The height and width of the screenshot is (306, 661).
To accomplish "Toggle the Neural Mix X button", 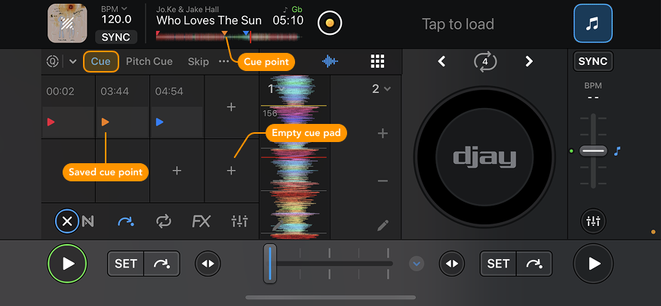I will (67, 221).
